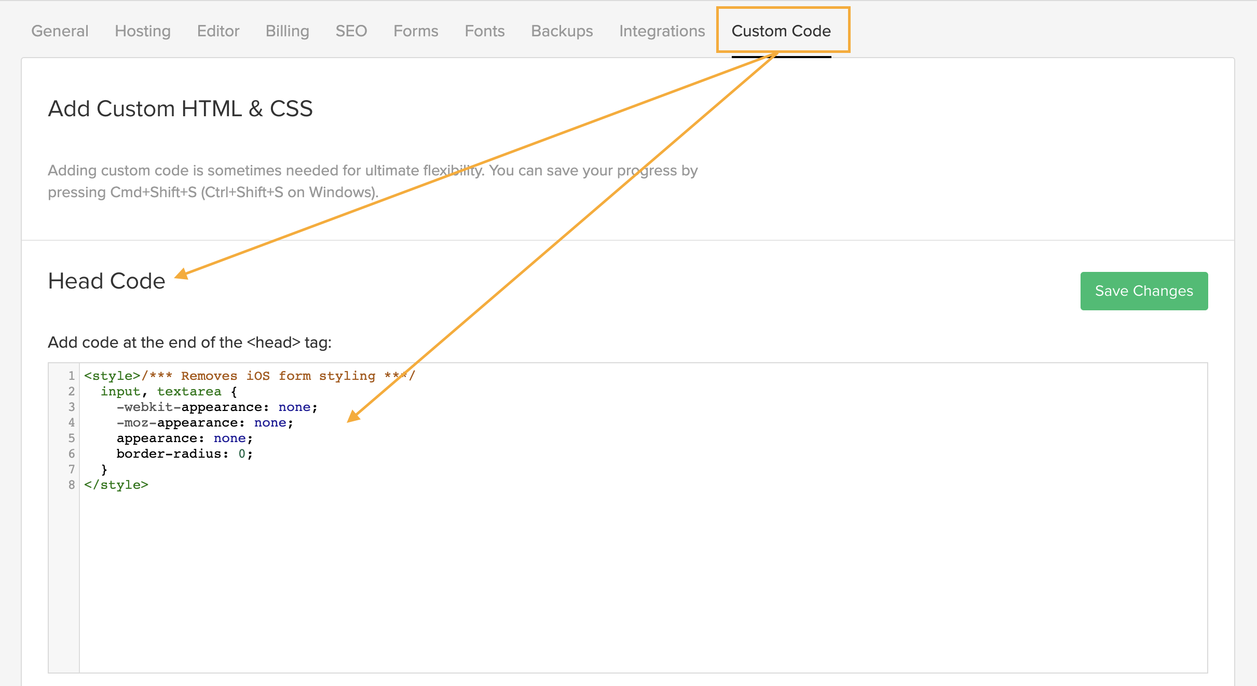This screenshot has height=686, width=1257.
Task: Click code line 'input, textarea {'
Action: 169,391
